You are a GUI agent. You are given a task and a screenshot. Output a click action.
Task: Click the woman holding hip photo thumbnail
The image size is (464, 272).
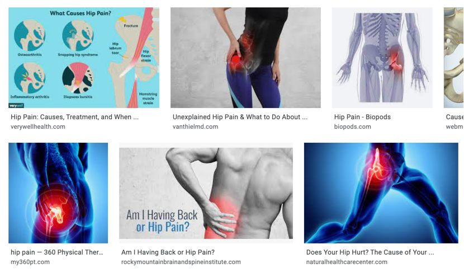[245, 58]
